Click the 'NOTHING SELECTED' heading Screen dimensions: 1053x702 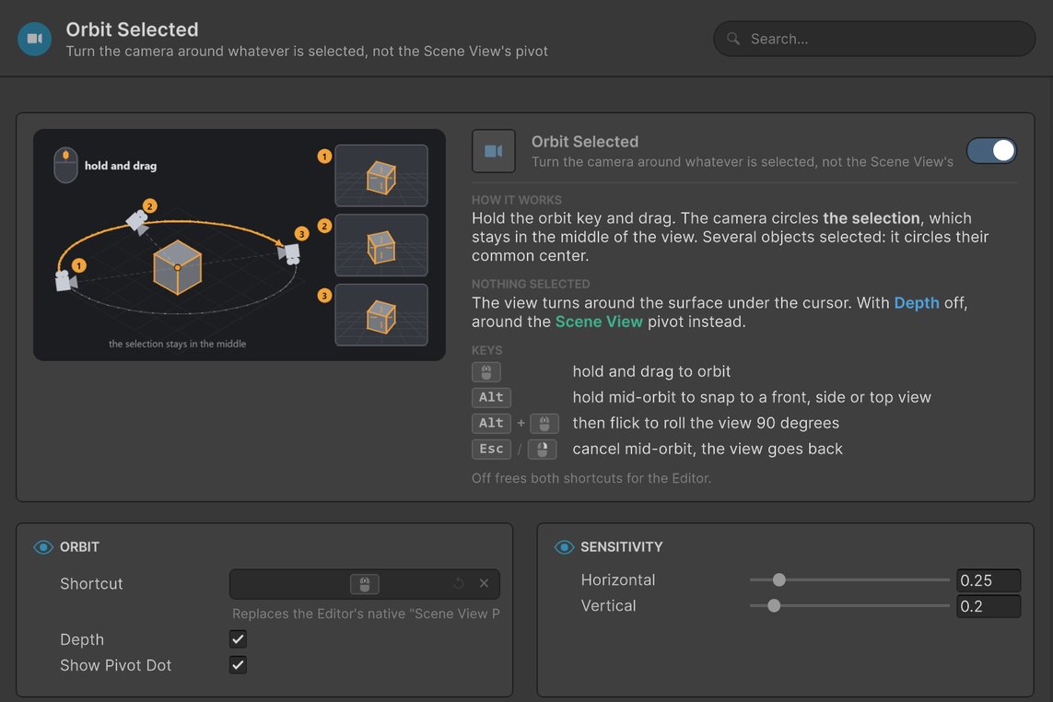(x=531, y=284)
